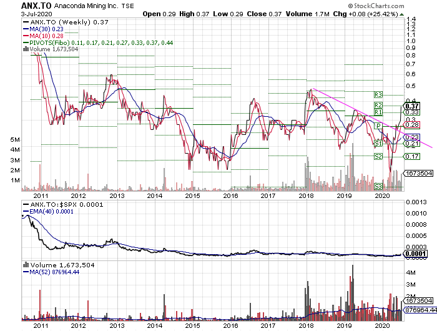
Task: Click the red line swatch beside MA(10)
Action: point(26,36)
